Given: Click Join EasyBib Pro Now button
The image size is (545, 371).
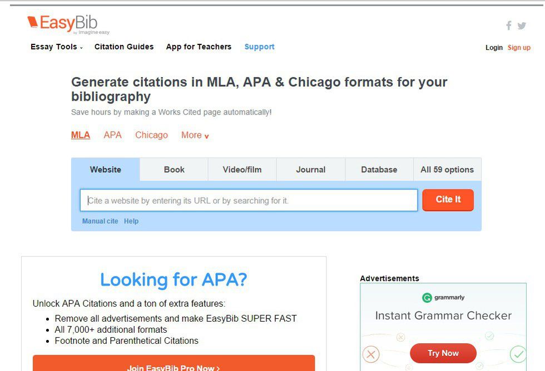Looking at the screenshot, I should tap(174, 364).
